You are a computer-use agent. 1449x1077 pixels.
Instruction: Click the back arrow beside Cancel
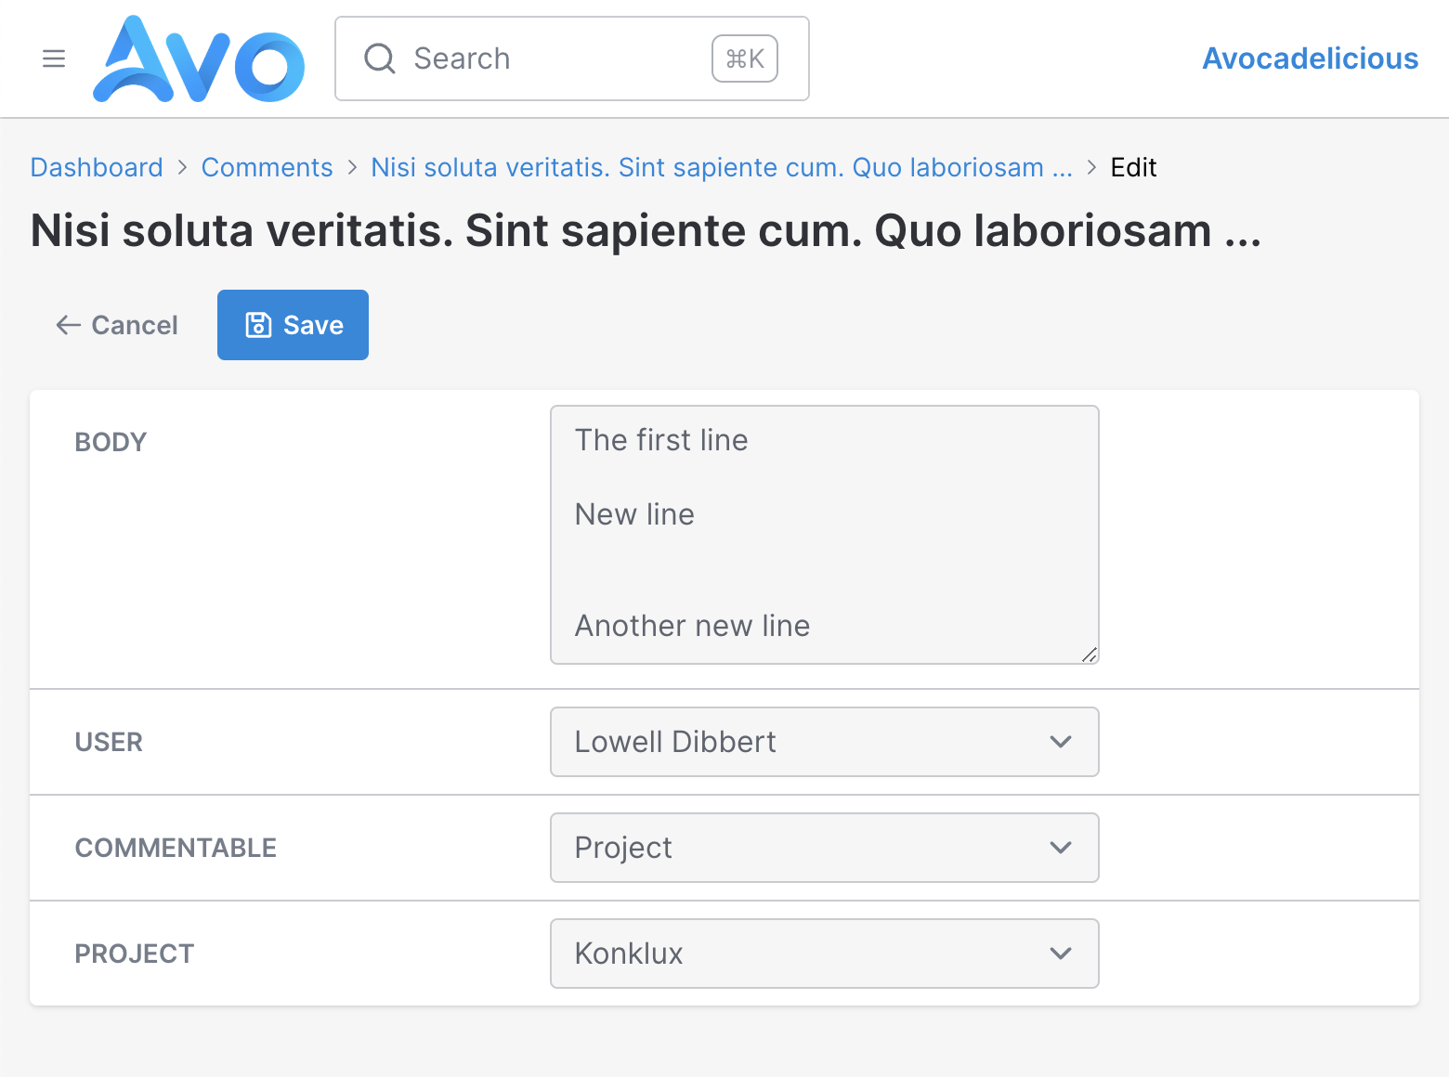(68, 325)
